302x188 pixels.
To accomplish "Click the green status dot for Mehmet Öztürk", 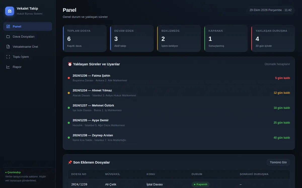I will 69,108.
